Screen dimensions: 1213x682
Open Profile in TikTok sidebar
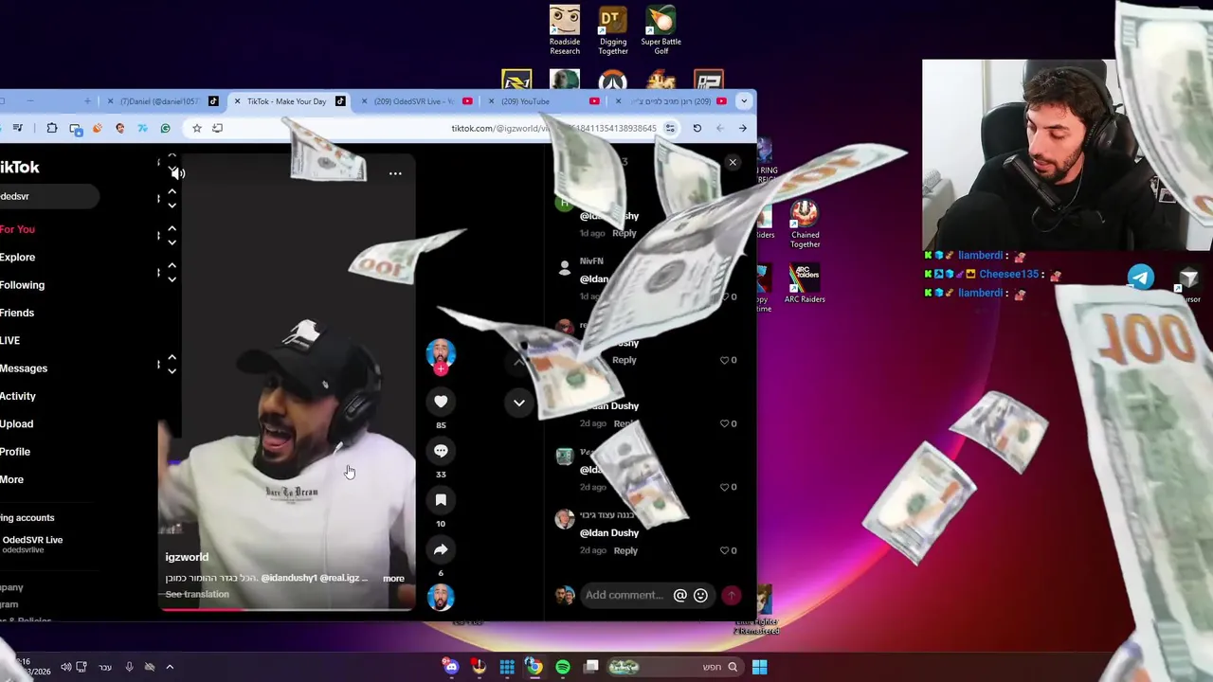click(14, 452)
